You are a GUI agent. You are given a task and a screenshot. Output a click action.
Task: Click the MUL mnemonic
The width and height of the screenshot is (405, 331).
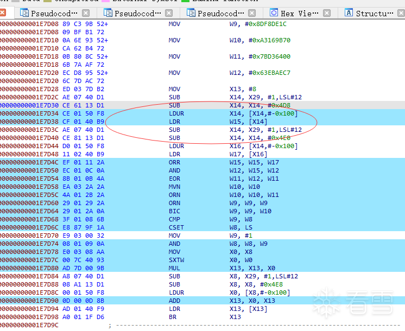coord(174,268)
